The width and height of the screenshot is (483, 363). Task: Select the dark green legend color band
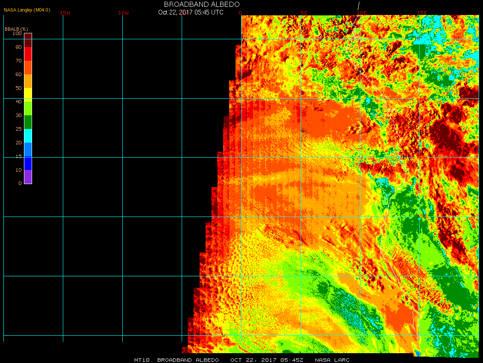tap(28, 122)
